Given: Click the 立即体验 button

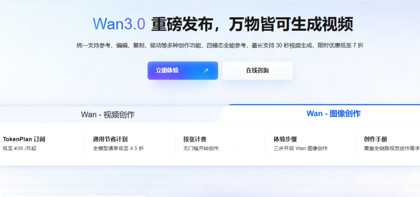Looking at the screenshot, I should [x=183, y=71].
